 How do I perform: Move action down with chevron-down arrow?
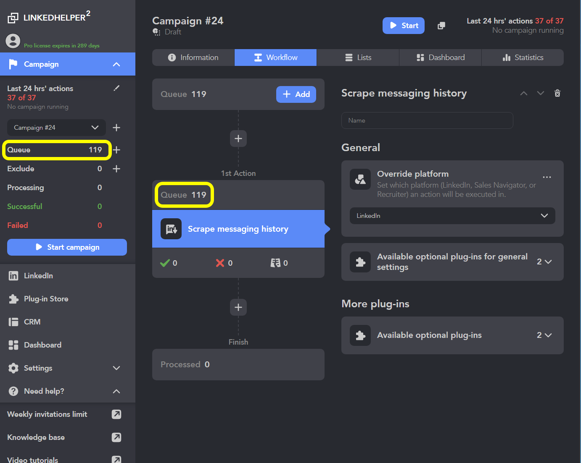541,93
